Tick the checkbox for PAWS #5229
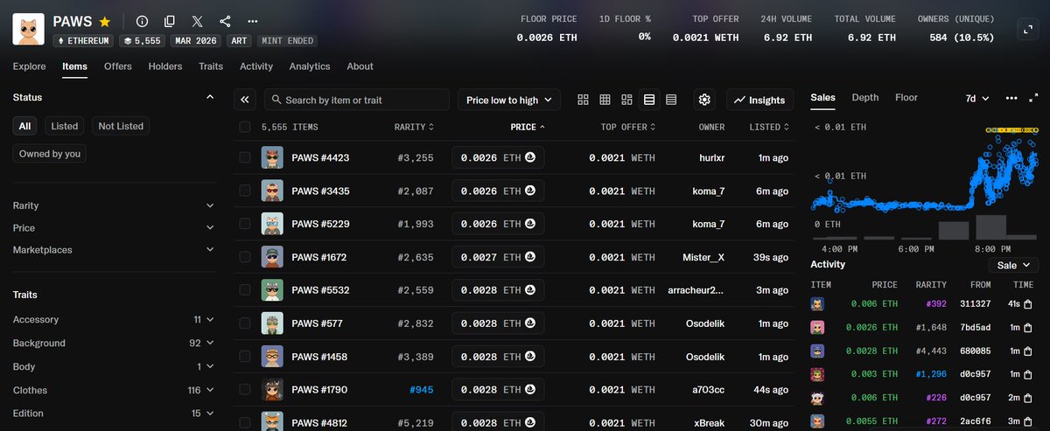 click(x=245, y=225)
